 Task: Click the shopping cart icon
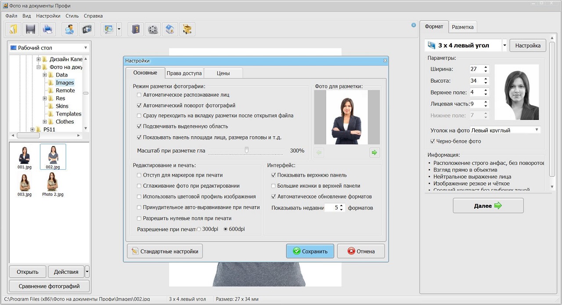pyautogui.click(x=187, y=29)
